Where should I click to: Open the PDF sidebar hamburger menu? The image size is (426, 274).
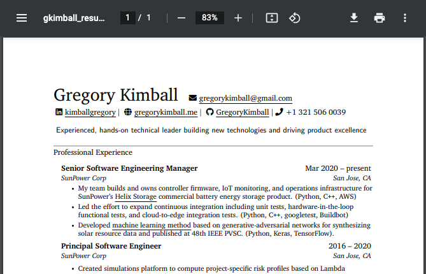22,18
